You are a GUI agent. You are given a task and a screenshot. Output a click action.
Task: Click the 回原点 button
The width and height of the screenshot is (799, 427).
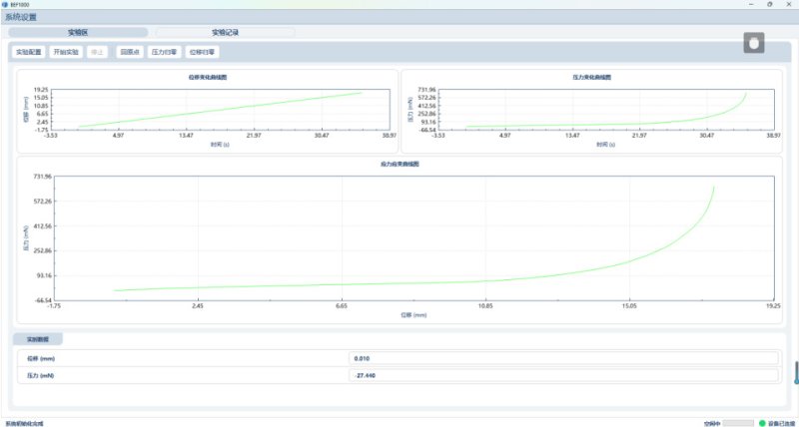129,52
